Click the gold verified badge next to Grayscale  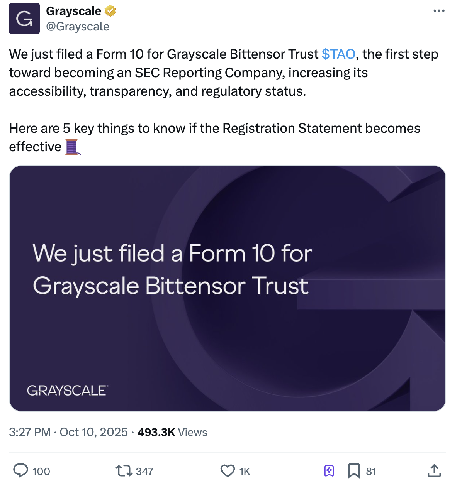(x=109, y=11)
